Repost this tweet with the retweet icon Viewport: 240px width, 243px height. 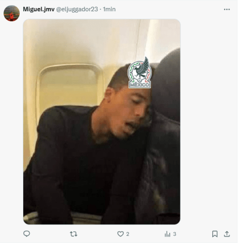click(x=73, y=234)
